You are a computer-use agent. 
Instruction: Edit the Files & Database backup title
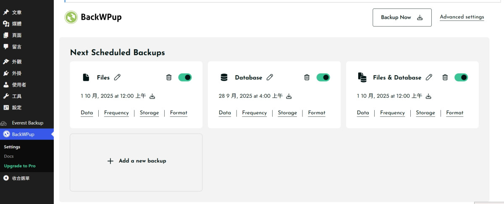click(x=429, y=77)
